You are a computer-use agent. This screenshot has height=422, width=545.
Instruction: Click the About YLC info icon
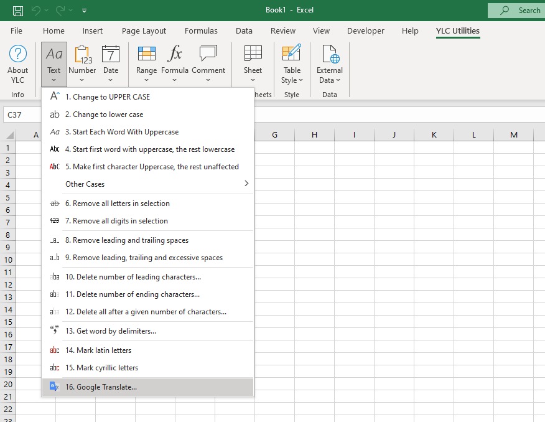click(x=17, y=55)
